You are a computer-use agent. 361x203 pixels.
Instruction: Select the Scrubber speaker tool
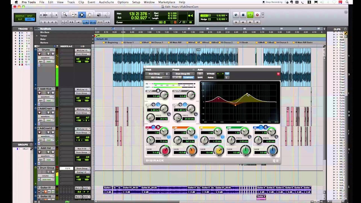(x=99, y=15)
